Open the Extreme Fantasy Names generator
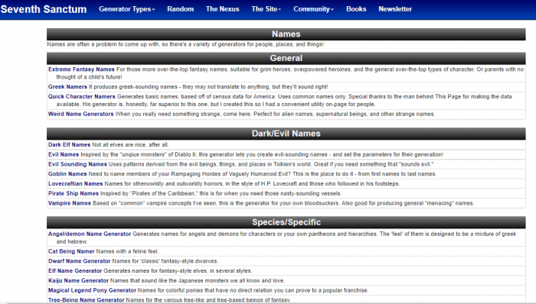 [x=81, y=70]
